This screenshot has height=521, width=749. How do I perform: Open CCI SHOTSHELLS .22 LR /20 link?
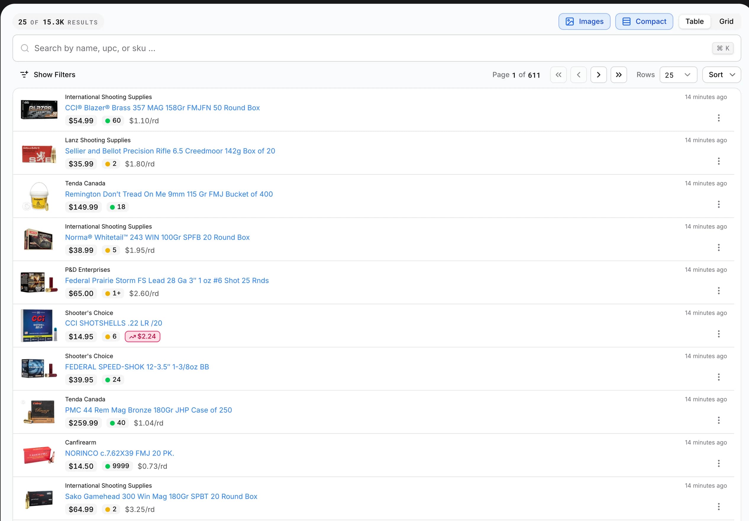pos(114,323)
